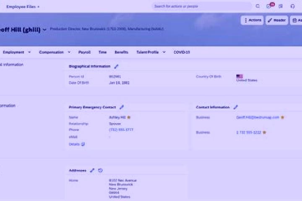Expand the Compensation tab chevron
Viewport: 302px width, 201px height.
69,52
